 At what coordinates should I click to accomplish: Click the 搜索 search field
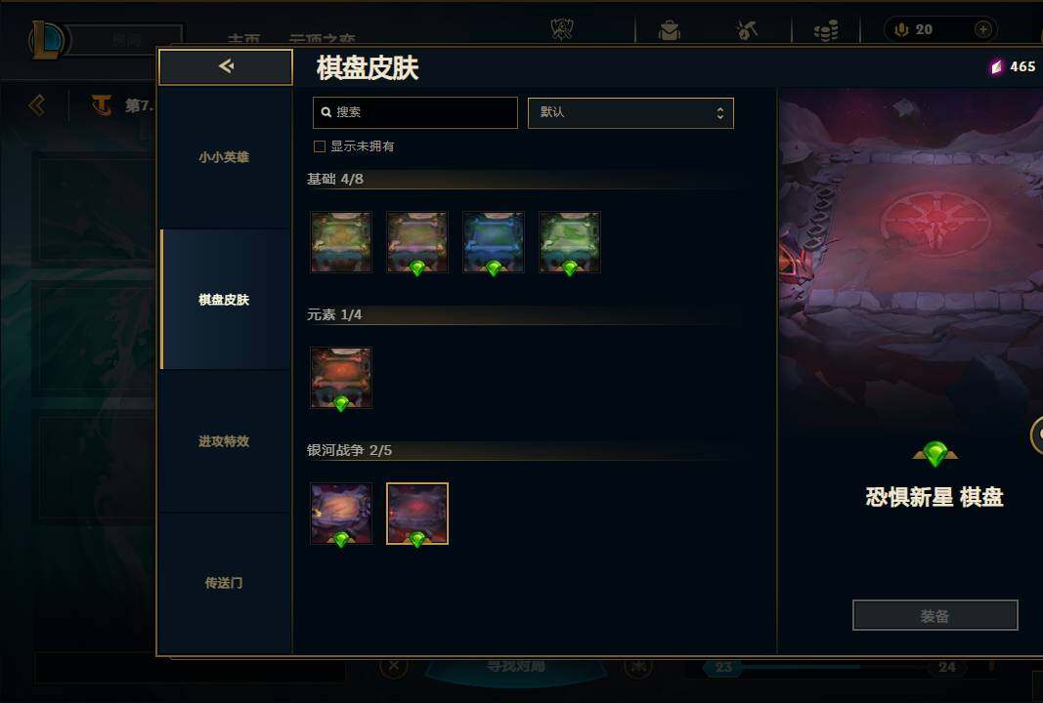tap(415, 112)
